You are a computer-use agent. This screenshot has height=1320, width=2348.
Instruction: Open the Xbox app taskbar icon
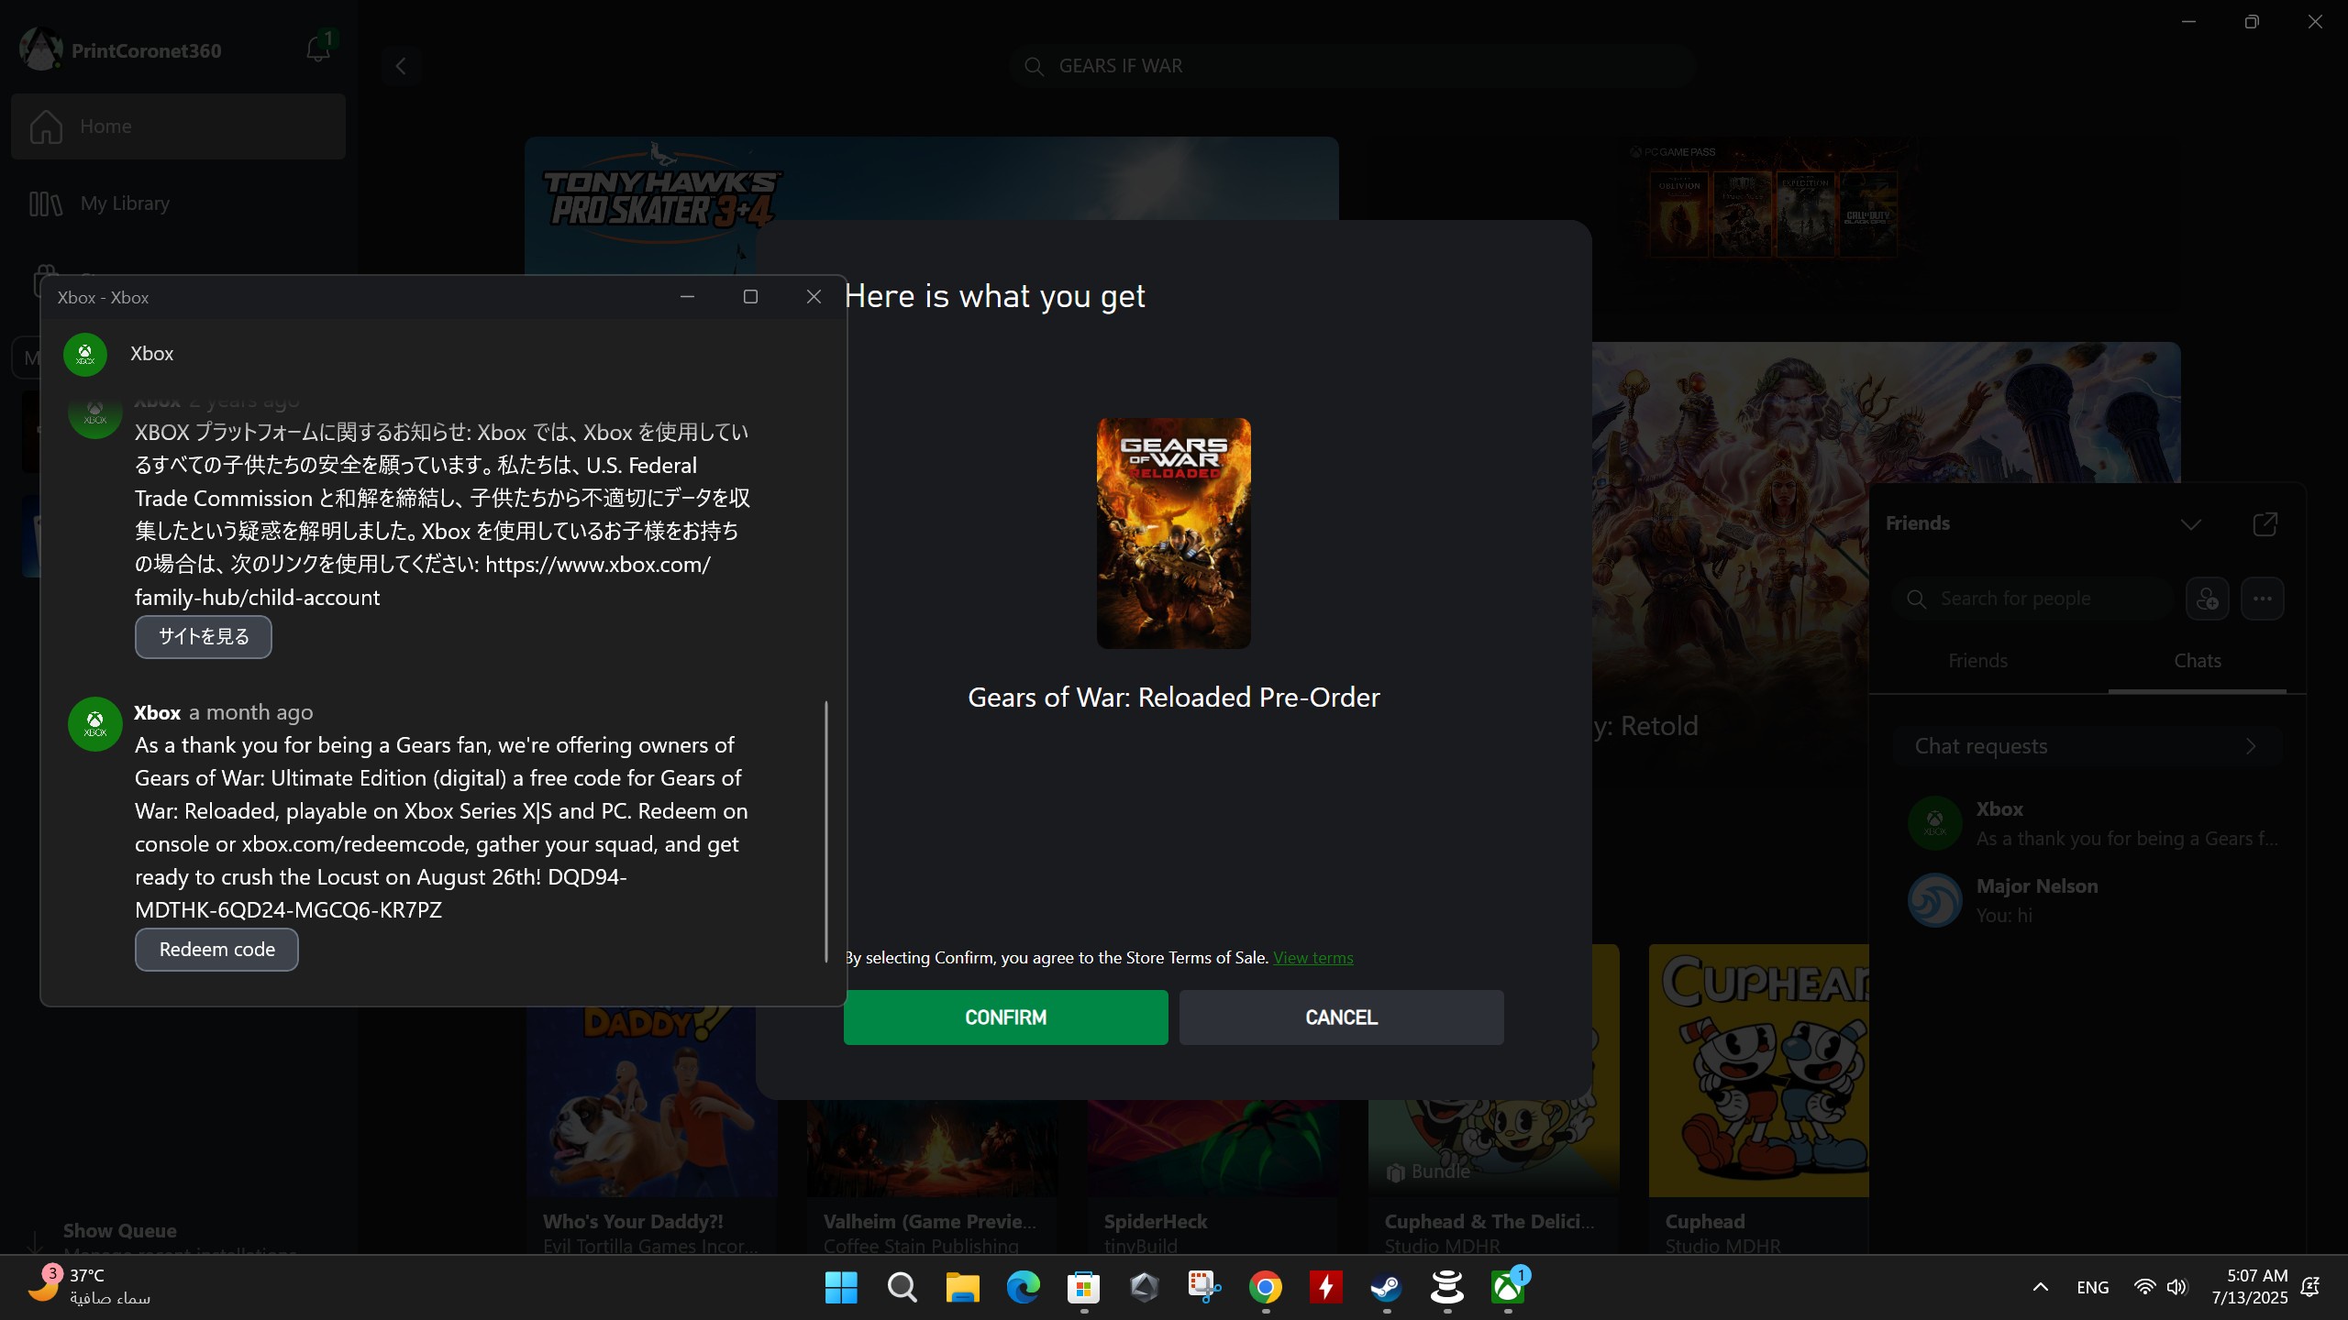1507,1287
